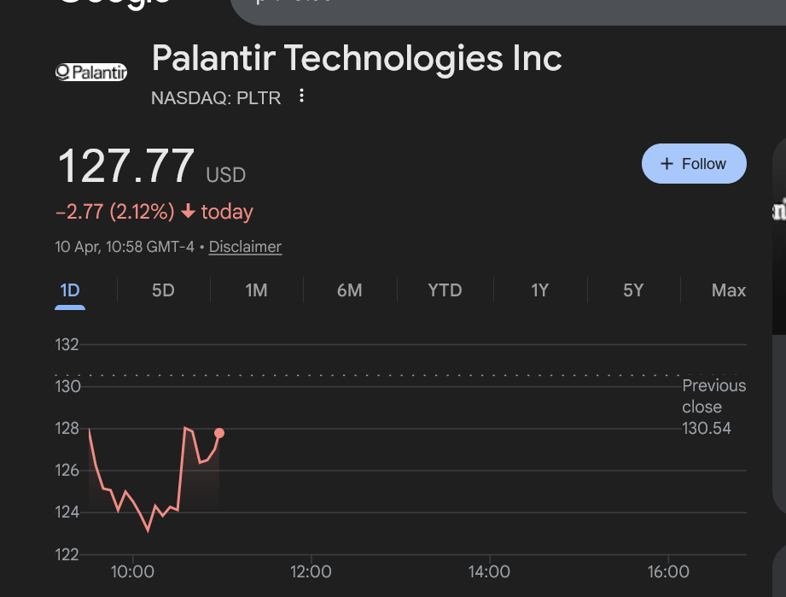This screenshot has height=597, width=786.
Task: Click the red down arrow beside today
Action: (189, 212)
